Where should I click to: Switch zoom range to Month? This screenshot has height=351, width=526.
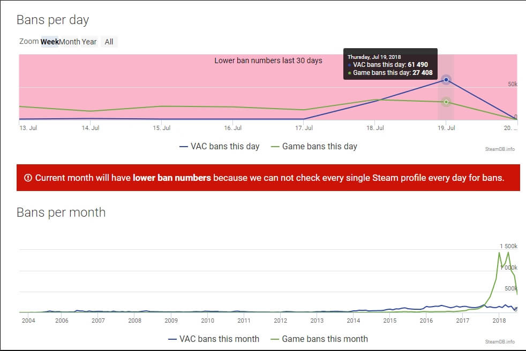[x=69, y=42]
